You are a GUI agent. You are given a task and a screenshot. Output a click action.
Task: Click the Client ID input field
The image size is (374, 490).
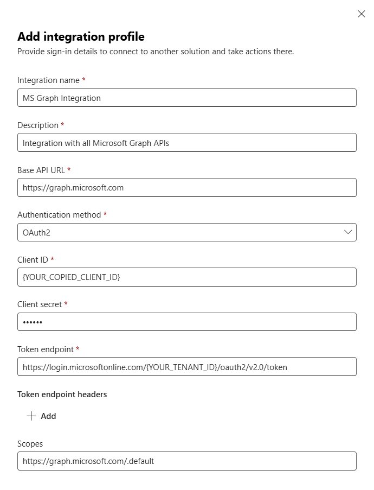[x=187, y=277]
